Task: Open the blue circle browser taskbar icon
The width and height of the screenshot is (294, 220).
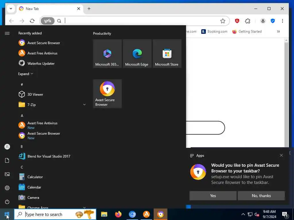Action: 132,214
